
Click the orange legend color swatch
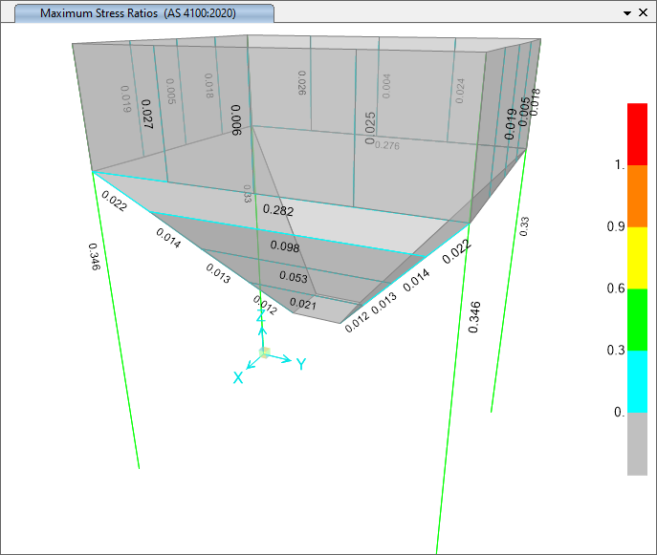click(637, 195)
